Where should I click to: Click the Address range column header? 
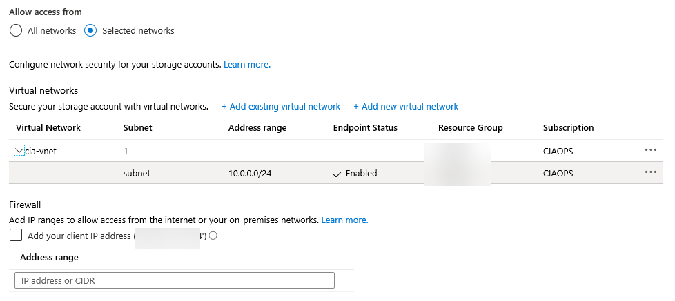(257, 128)
